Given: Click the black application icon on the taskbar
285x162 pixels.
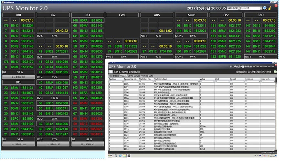Looking at the screenshot, I should (129, 156).
